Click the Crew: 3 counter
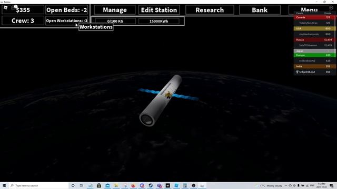Viewport: 337px width, 189px height. pos(23,20)
